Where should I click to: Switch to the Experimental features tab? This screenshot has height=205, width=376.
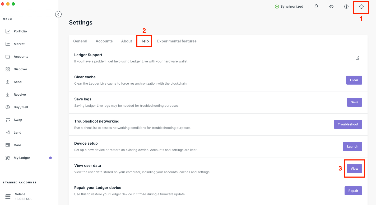(177, 41)
